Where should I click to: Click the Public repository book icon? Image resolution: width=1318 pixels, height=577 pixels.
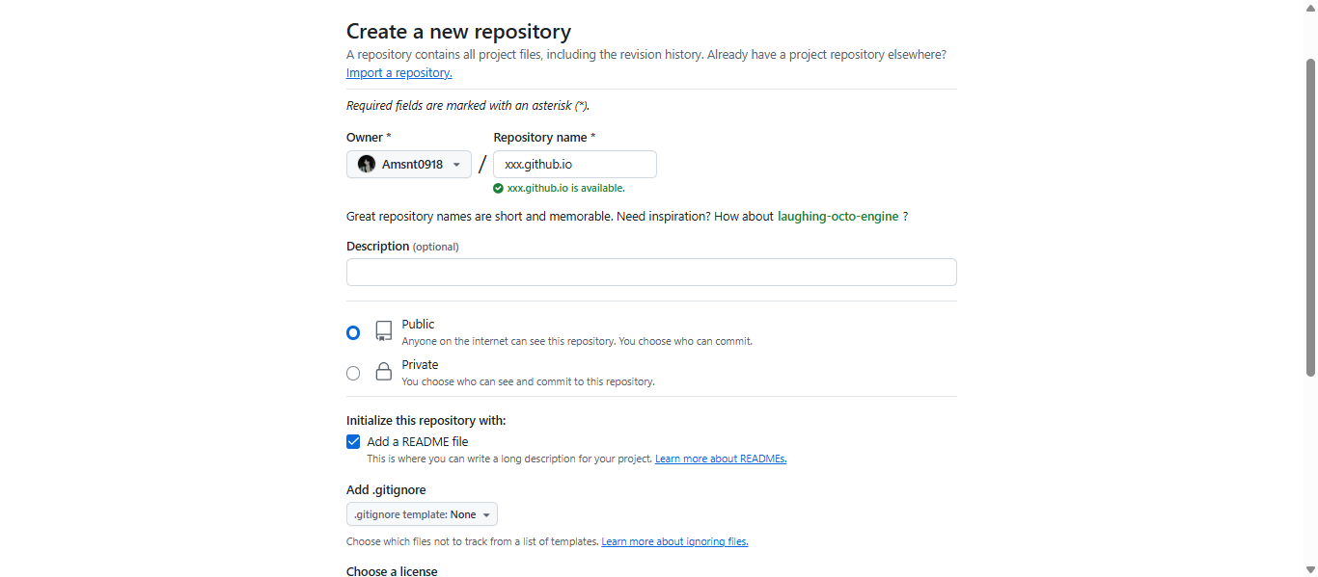[384, 331]
